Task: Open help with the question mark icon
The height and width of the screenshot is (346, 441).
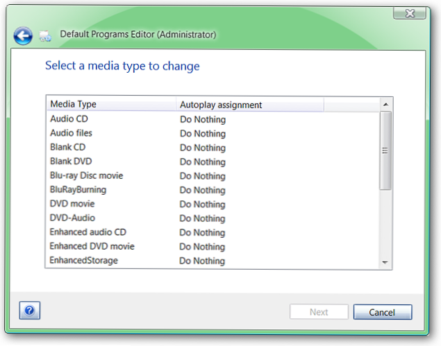Action: pyautogui.click(x=30, y=311)
